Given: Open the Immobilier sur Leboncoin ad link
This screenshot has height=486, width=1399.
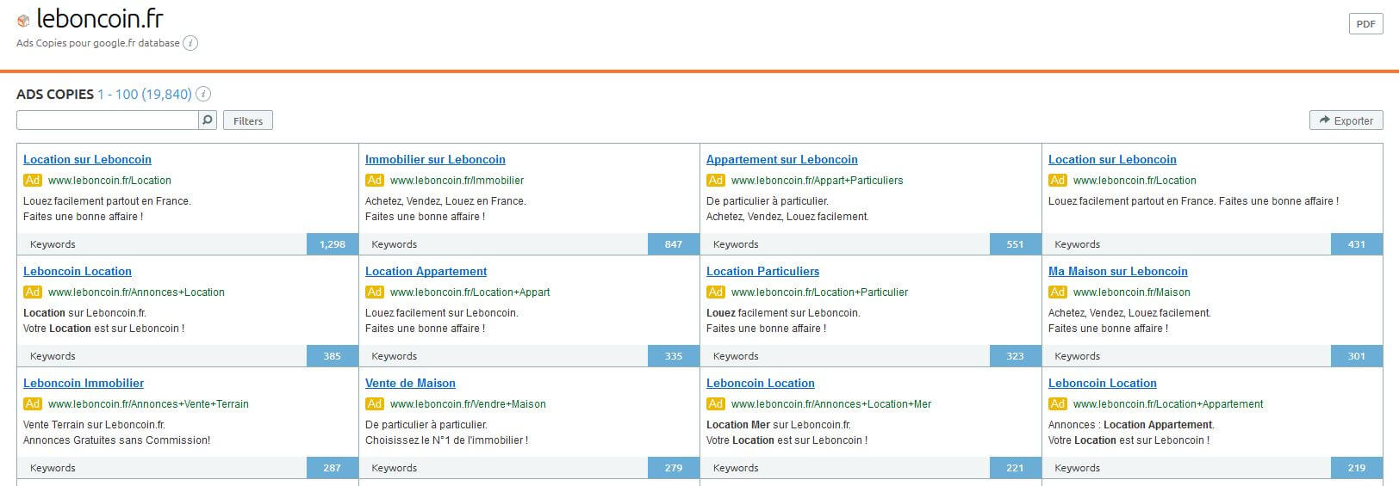Looking at the screenshot, I should [x=435, y=159].
